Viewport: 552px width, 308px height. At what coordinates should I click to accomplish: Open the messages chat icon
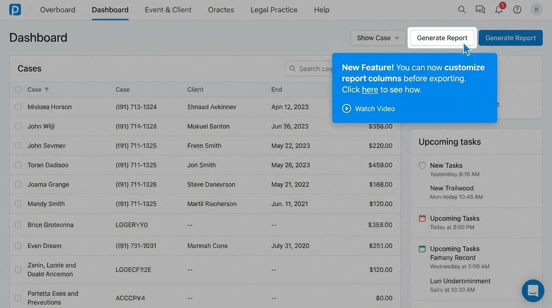click(x=480, y=9)
